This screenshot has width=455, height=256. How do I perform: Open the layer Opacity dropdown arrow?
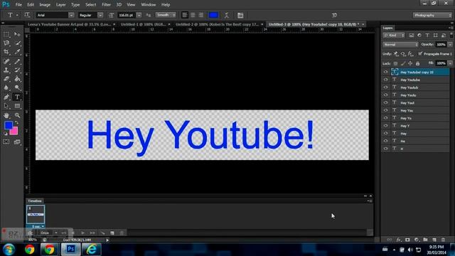(450, 44)
